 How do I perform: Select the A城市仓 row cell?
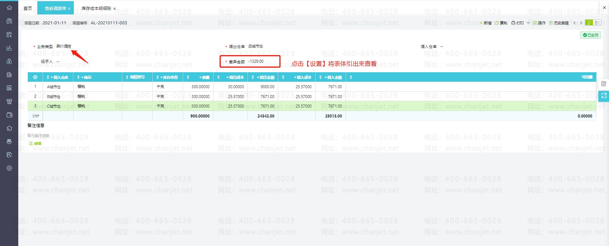[x=58, y=87]
